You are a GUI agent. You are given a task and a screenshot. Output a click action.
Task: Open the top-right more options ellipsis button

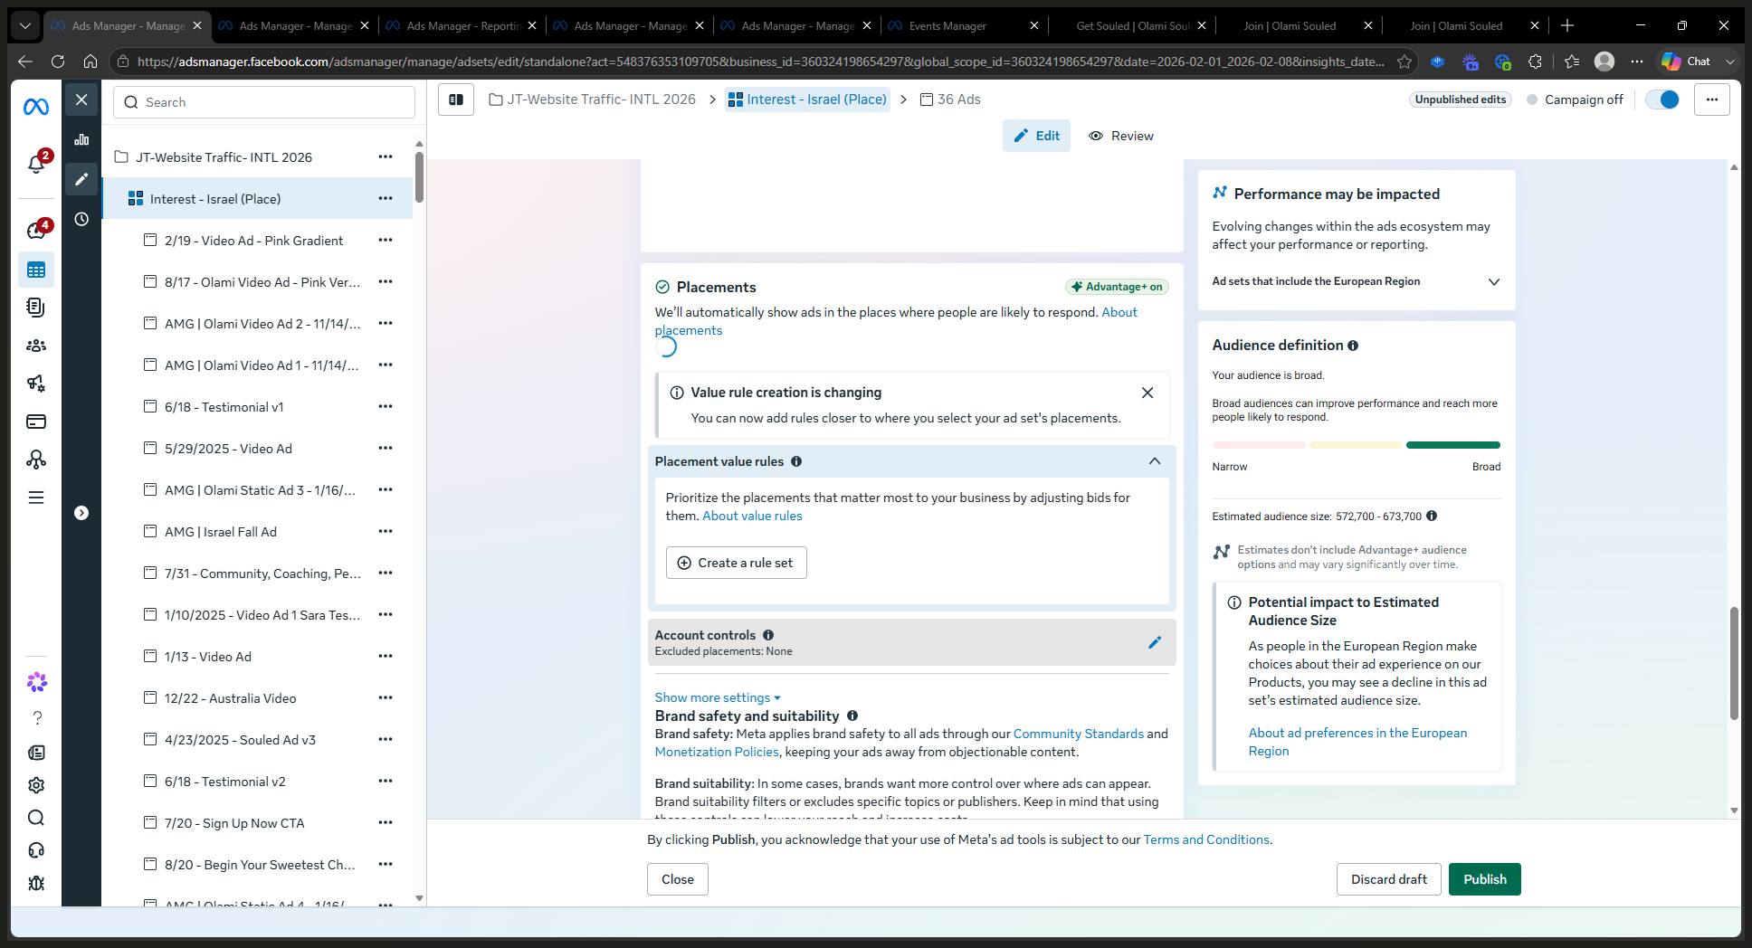1712,100
